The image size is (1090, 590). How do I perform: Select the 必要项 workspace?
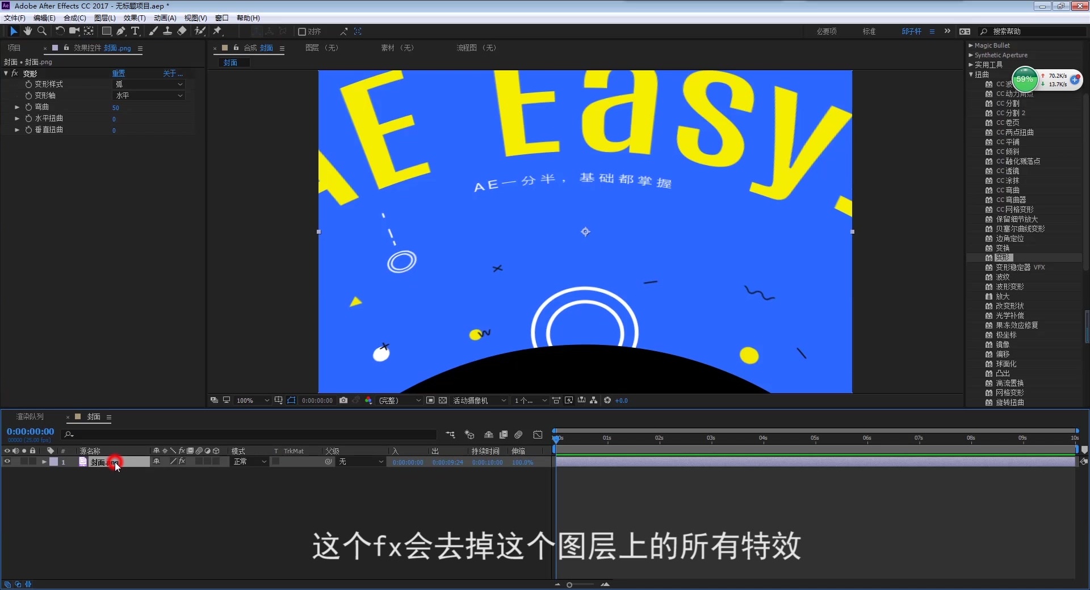coord(827,32)
